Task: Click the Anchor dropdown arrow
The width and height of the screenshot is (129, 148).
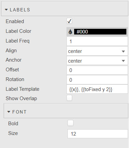Action: (x=123, y=61)
